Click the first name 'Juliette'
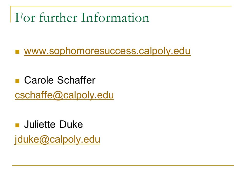 click(x=40, y=124)
